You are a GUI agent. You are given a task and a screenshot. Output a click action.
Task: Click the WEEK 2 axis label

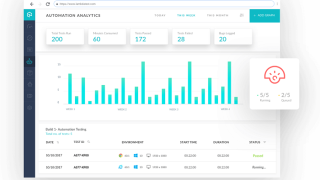tap(122, 109)
